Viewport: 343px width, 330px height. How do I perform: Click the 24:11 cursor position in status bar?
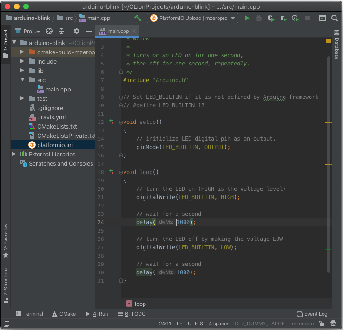165,324
